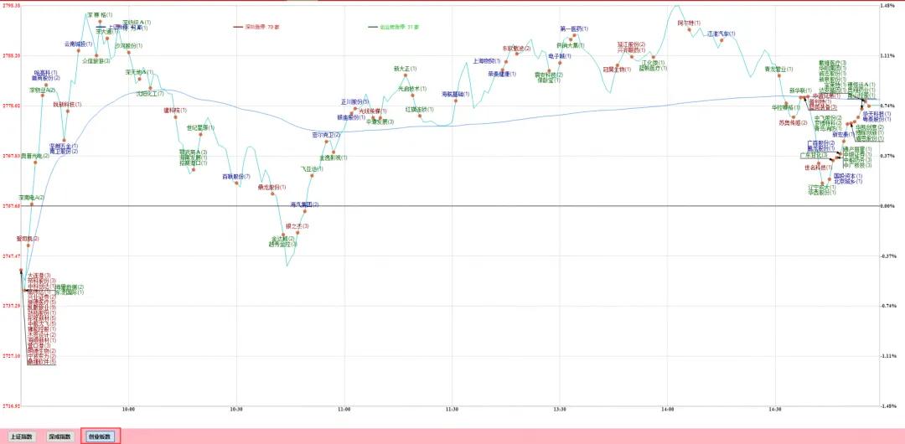Click the 1.11% right axis label
Screen dimensions: 905x444
coord(888,56)
